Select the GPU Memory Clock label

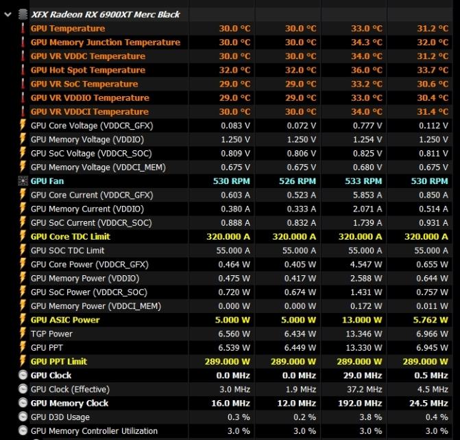[69, 403]
